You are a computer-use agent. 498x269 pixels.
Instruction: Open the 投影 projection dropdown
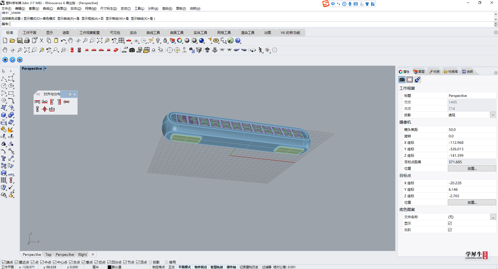[493, 115]
